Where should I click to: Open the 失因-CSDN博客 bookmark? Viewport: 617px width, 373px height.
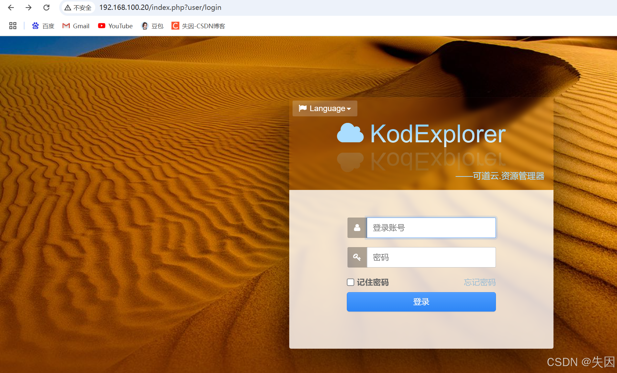click(198, 26)
